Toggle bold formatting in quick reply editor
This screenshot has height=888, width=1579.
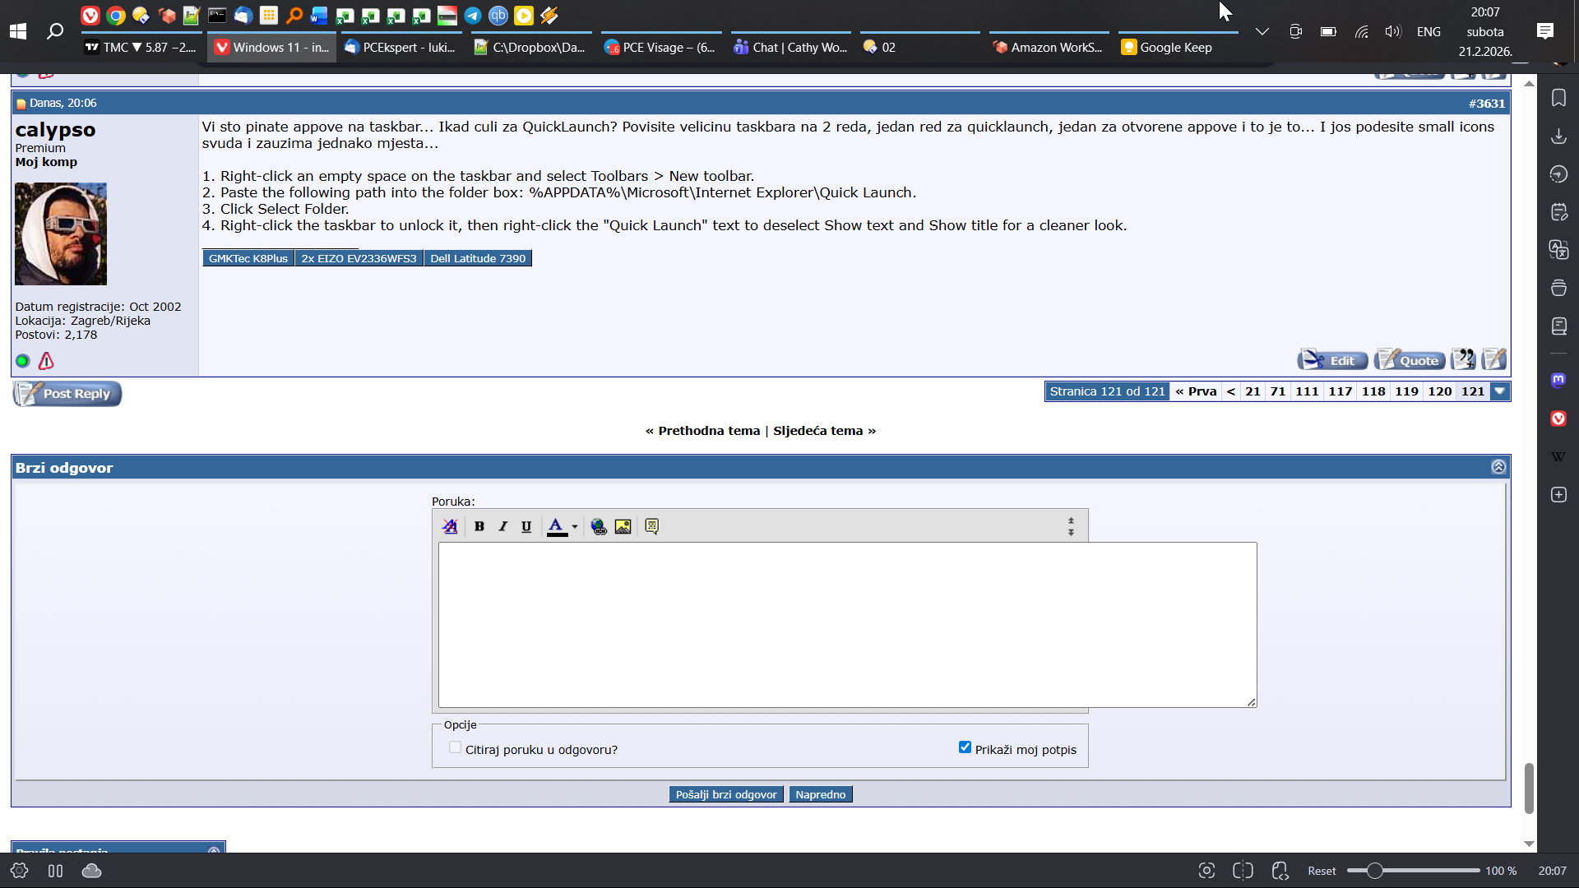(x=479, y=526)
